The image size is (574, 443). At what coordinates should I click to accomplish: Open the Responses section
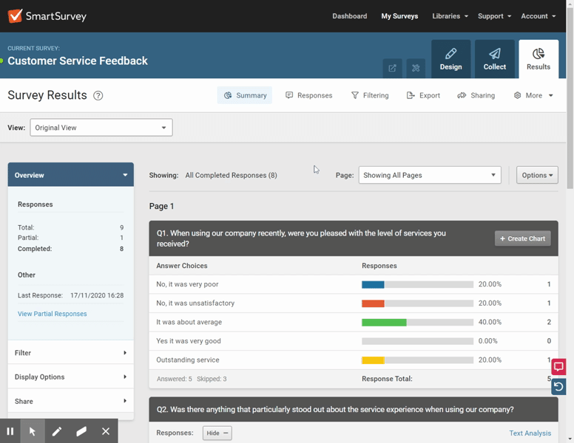[x=309, y=95]
